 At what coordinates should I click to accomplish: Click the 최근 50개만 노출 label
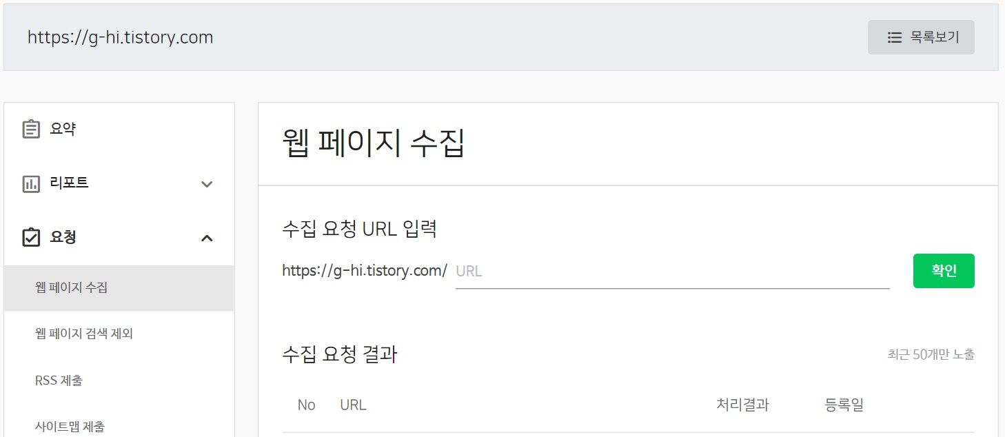pos(932,354)
